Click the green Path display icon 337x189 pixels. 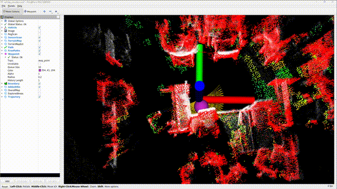[6, 47]
